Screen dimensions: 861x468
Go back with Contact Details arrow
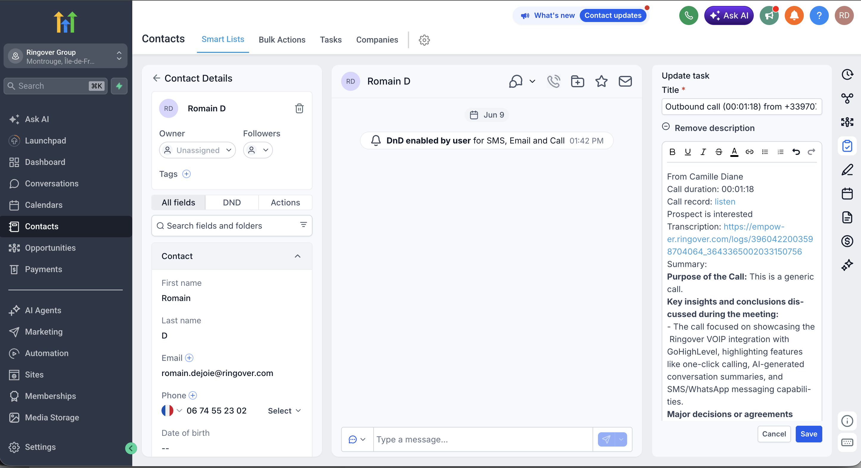[156, 78]
